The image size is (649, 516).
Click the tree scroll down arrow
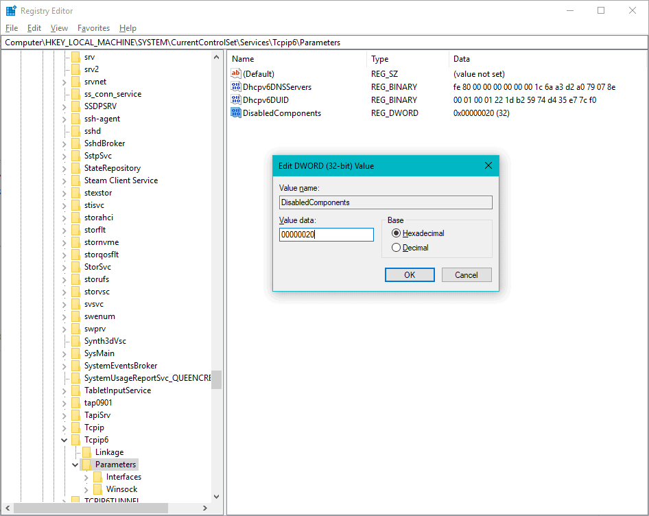[217, 497]
